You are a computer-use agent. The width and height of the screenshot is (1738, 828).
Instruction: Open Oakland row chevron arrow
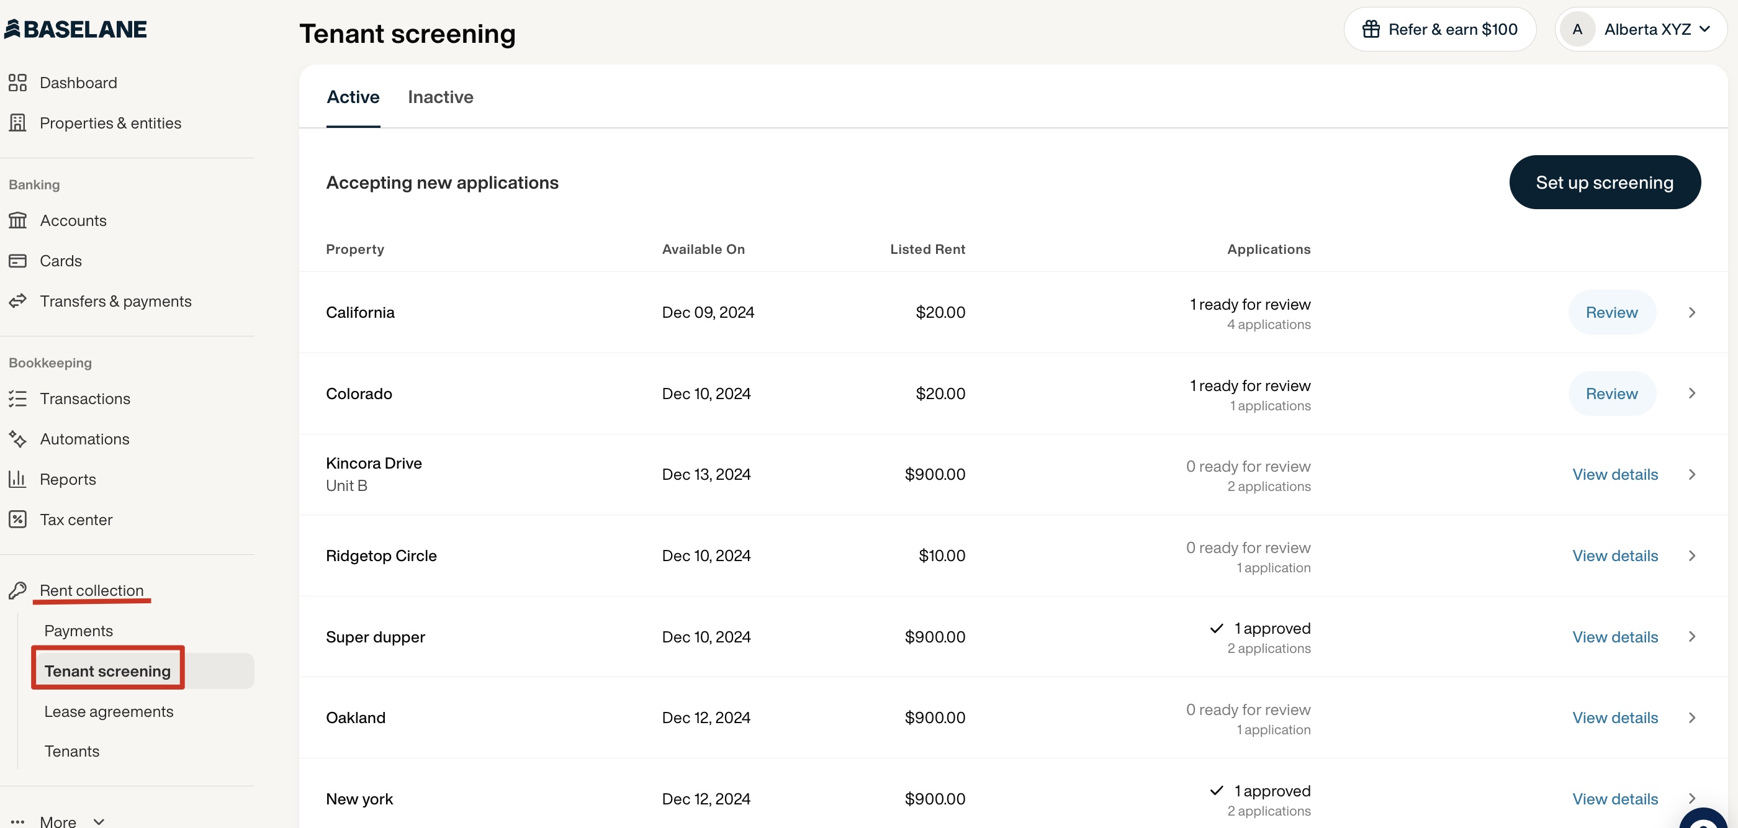(x=1692, y=718)
